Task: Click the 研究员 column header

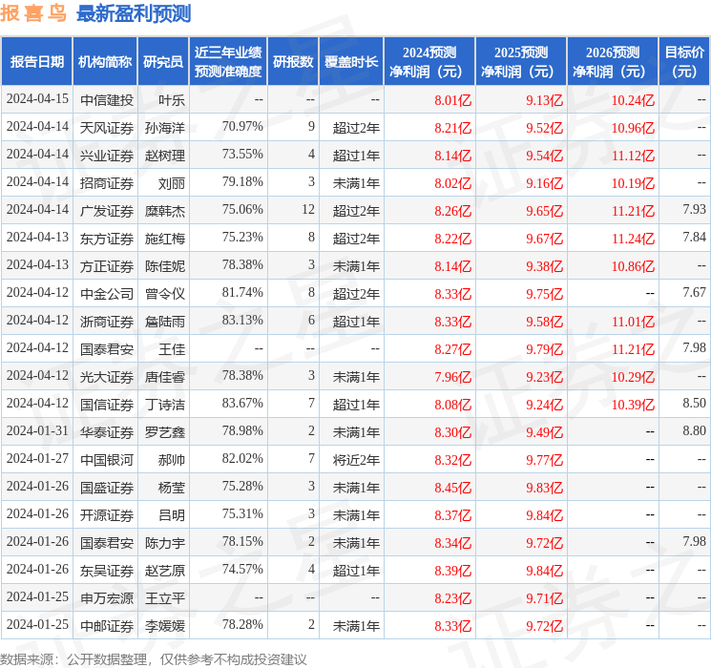Action: point(162,62)
